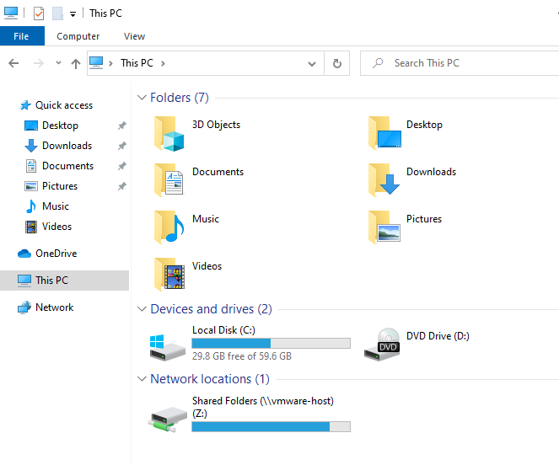
Task: Open the File menu tab
Action: (x=21, y=36)
